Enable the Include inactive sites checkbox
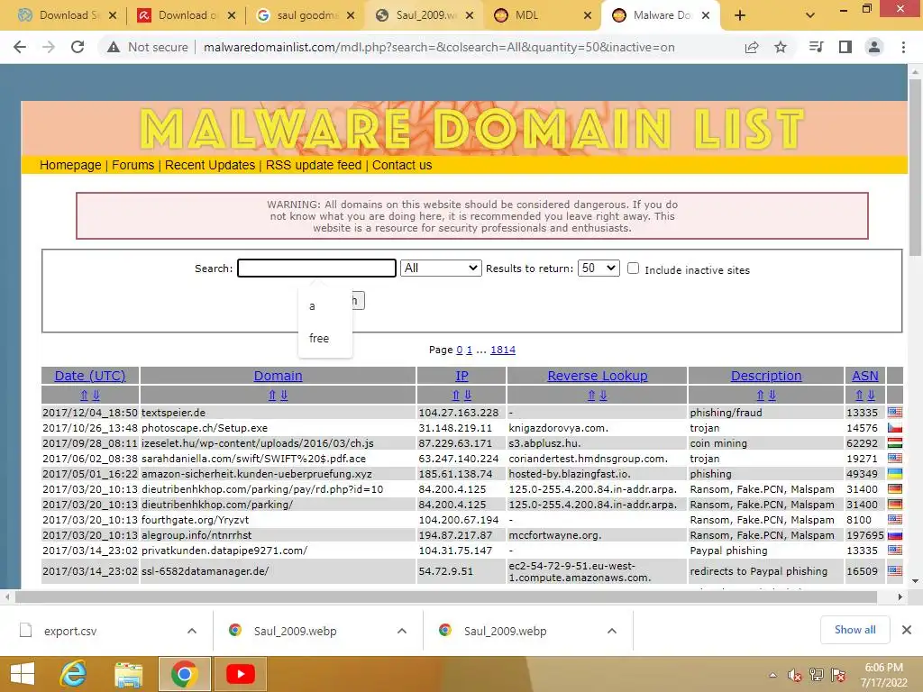 633,269
